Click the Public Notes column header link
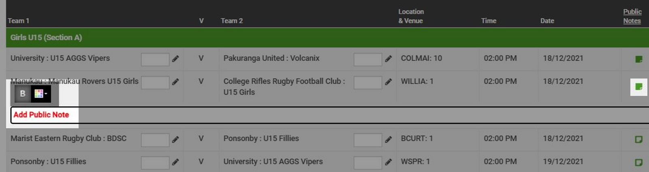The height and width of the screenshot is (172, 649). [x=632, y=16]
